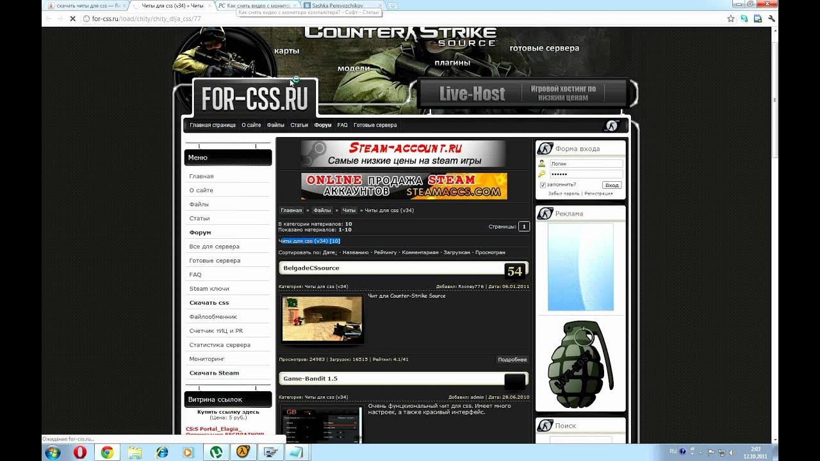Image resolution: width=820 pixels, height=461 pixels.
Task: Switch to the Sashka Perevozchikov tab
Action: [342, 5]
